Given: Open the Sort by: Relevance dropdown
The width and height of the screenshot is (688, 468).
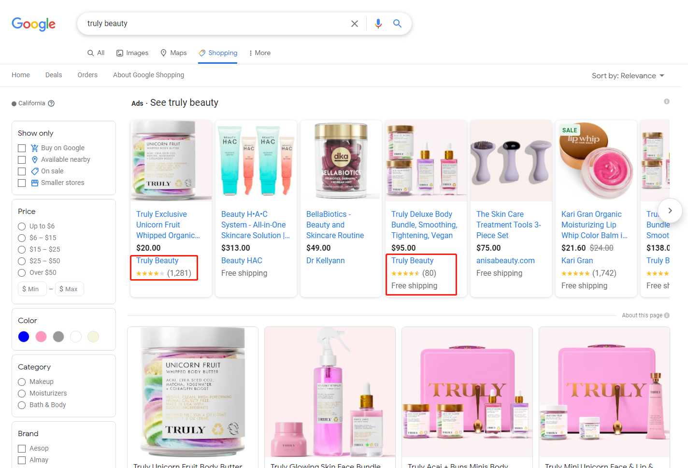Looking at the screenshot, I should pyautogui.click(x=628, y=76).
